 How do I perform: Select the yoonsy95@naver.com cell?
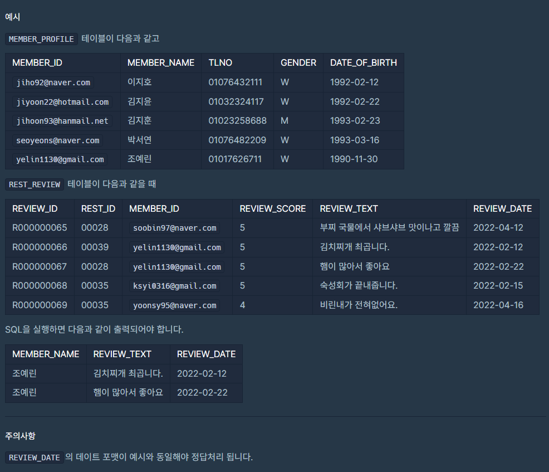[x=175, y=305]
